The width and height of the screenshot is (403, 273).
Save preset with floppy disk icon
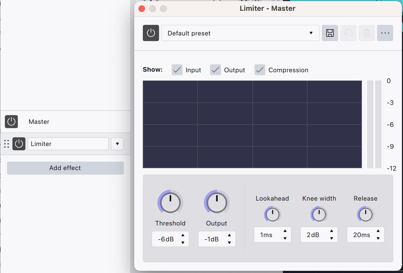[330, 33]
